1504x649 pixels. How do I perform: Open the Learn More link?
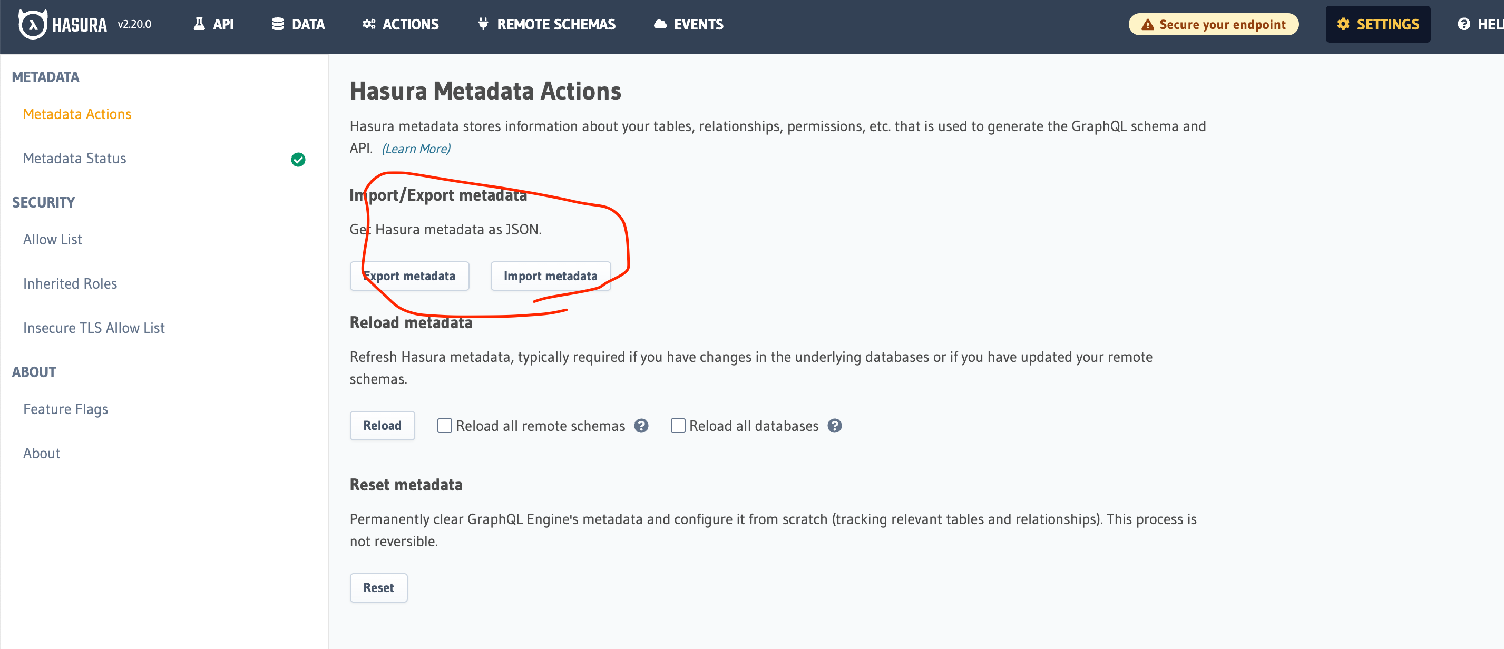(416, 149)
